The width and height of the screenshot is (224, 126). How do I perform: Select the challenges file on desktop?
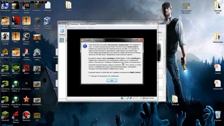pyautogui.click(x=48, y=6)
